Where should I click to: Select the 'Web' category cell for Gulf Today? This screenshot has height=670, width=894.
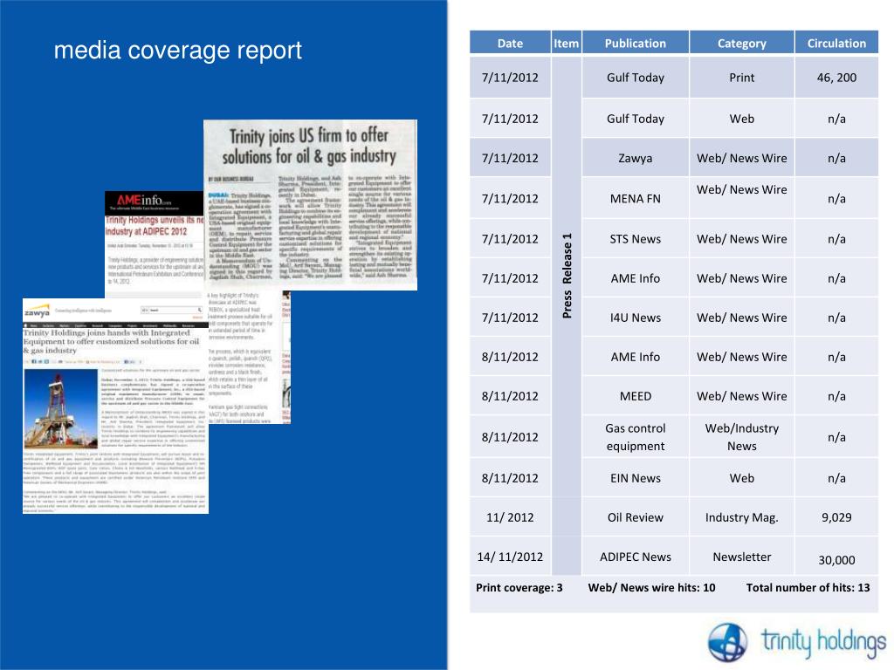pos(742,119)
